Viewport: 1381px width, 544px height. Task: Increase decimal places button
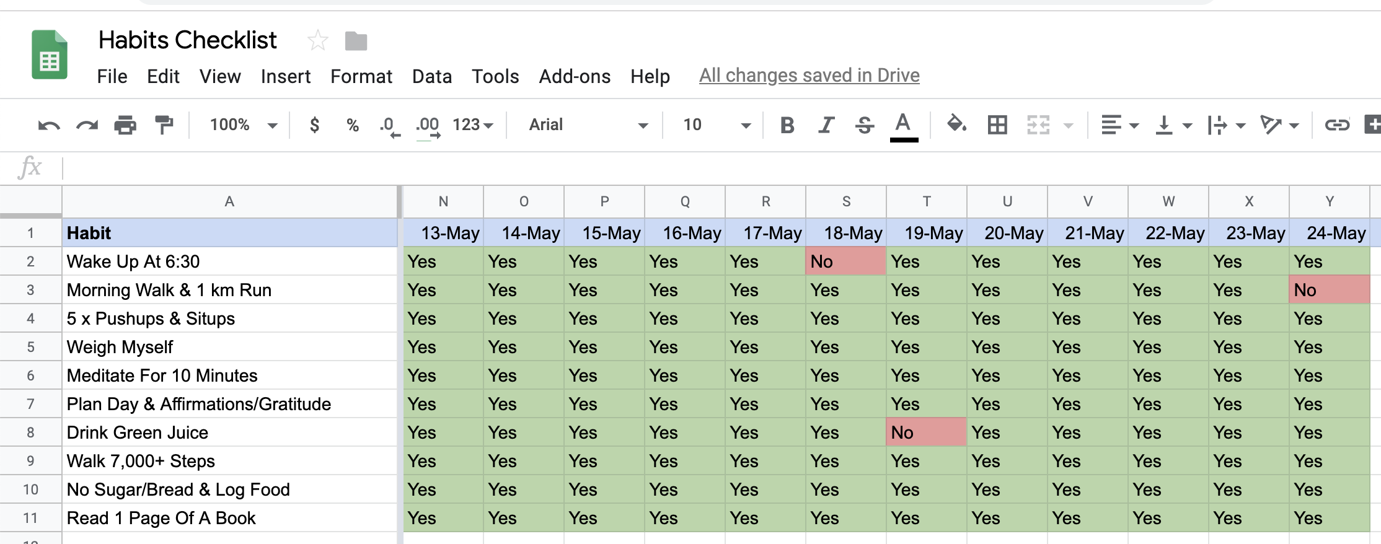click(428, 126)
